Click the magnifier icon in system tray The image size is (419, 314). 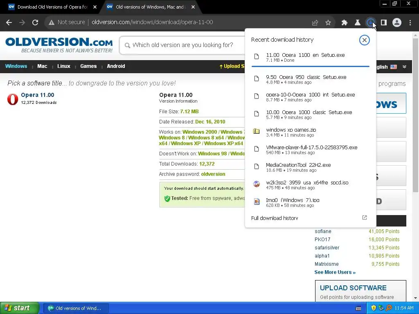(389, 308)
